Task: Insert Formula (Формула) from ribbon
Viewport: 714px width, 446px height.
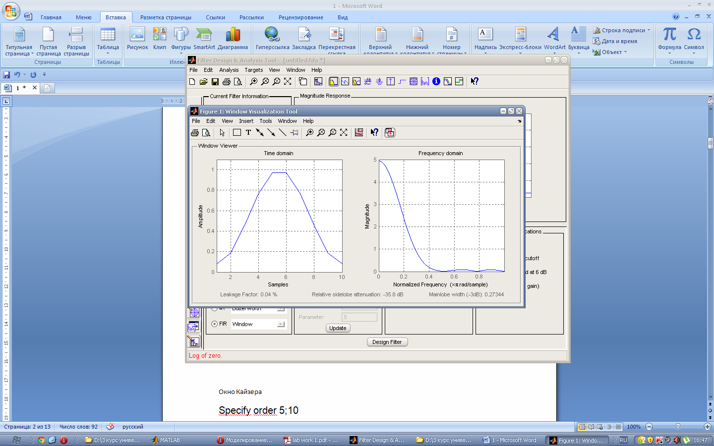Action: coord(669,40)
